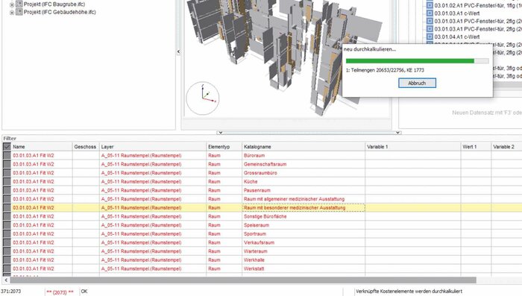Click the left down-chevron below the 3D view
Screen dimensions: 522x296
click(x=220, y=133)
